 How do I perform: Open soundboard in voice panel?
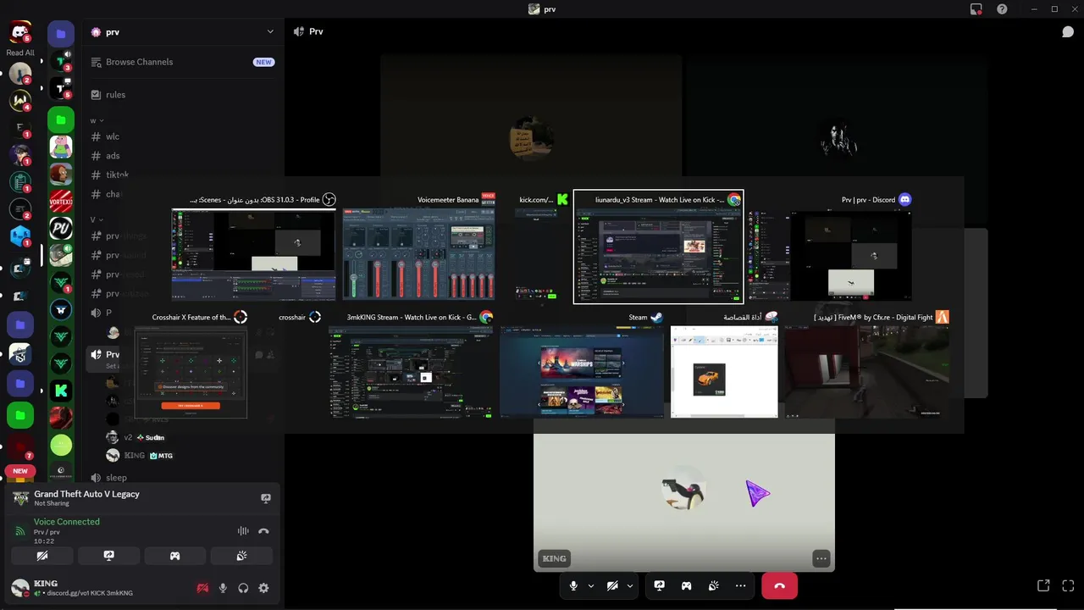[x=241, y=556]
